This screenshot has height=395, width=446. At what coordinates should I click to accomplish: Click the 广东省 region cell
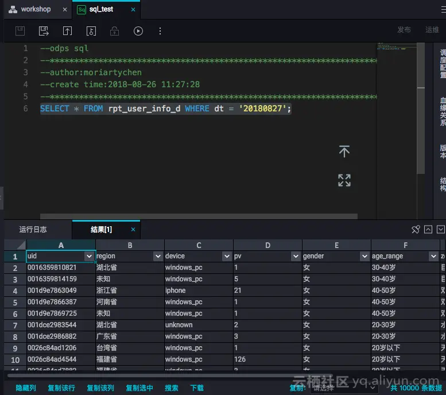(130, 336)
